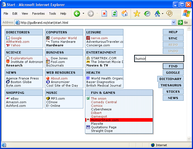Viewport: 193px width, 149px height.
Task: Open the Favorites star icon
Action: point(137,14)
